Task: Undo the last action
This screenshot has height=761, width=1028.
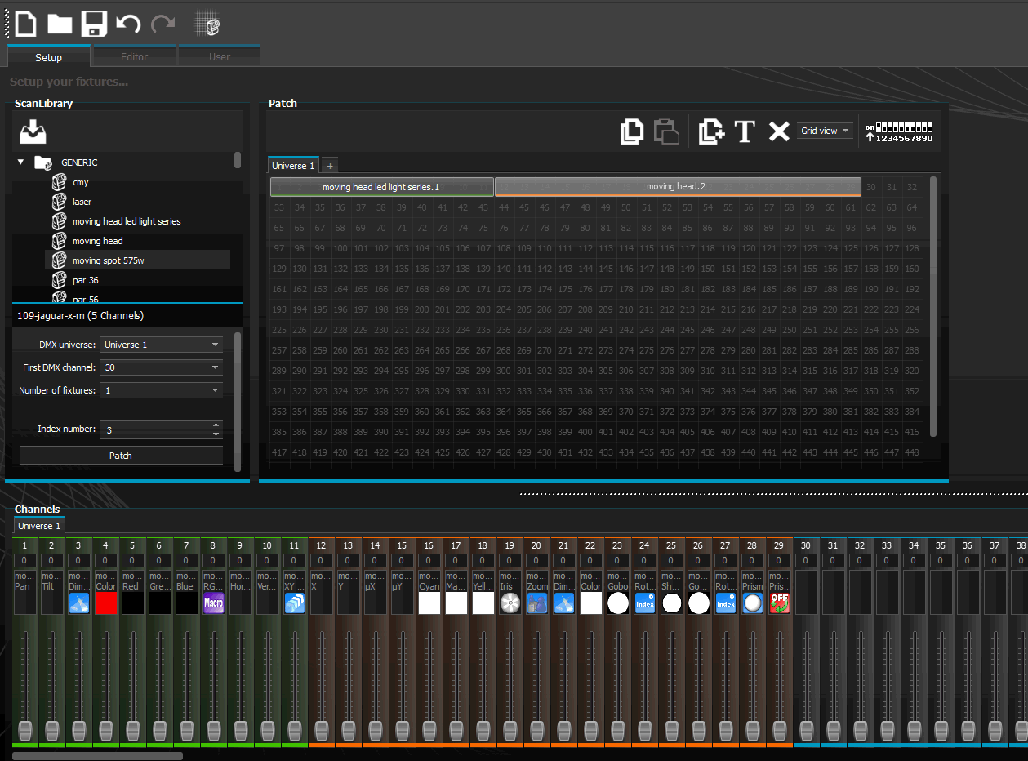Action: click(x=128, y=24)
